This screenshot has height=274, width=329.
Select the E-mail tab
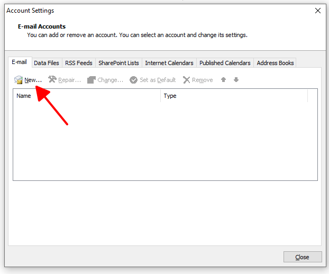pyautogui.click(x=20, y=62)
